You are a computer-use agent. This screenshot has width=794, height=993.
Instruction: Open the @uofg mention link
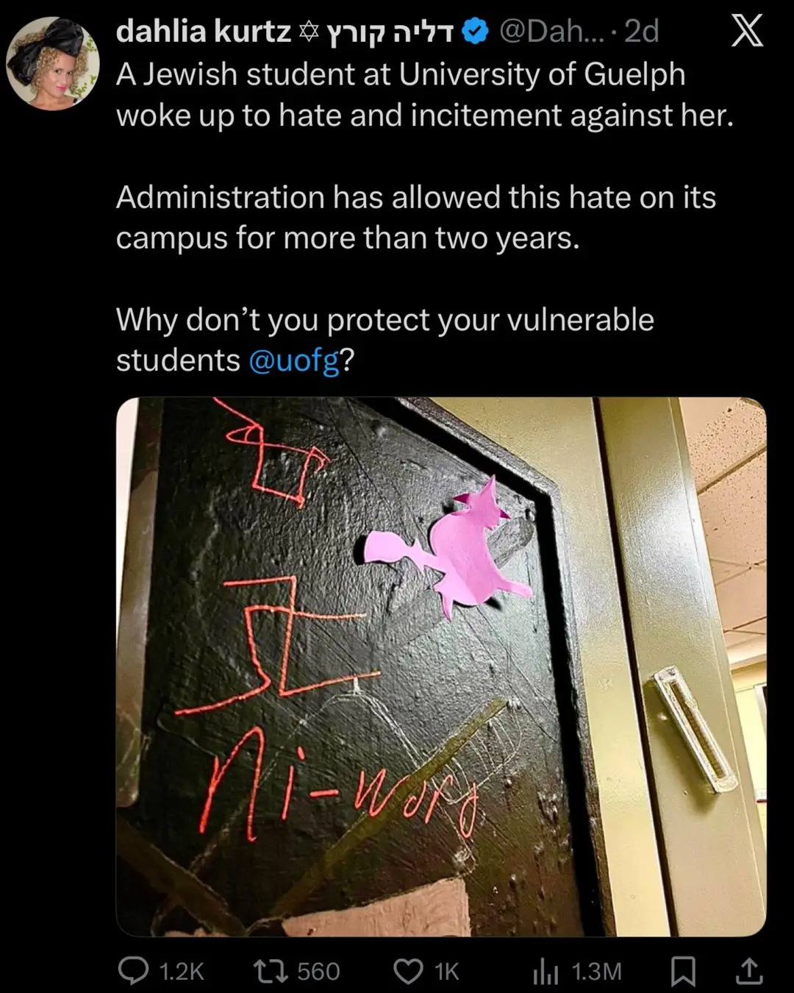point(294,360)
